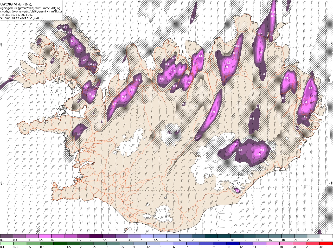Click the lower legend swatch labeled 8

(206, 243)
